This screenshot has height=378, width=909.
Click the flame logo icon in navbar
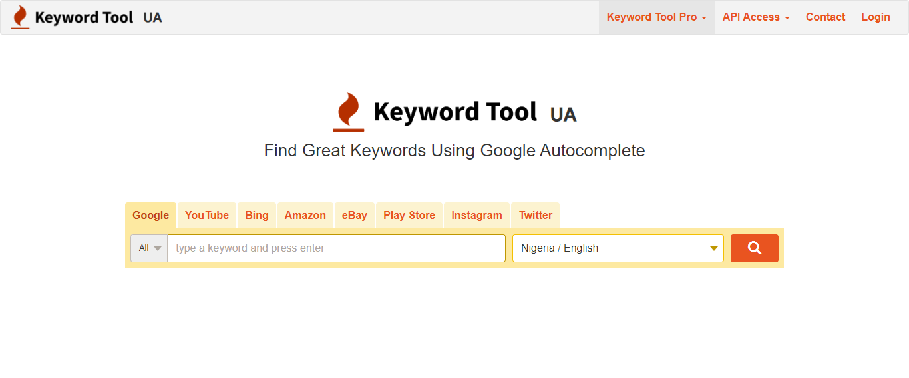(x=20, y=17)
